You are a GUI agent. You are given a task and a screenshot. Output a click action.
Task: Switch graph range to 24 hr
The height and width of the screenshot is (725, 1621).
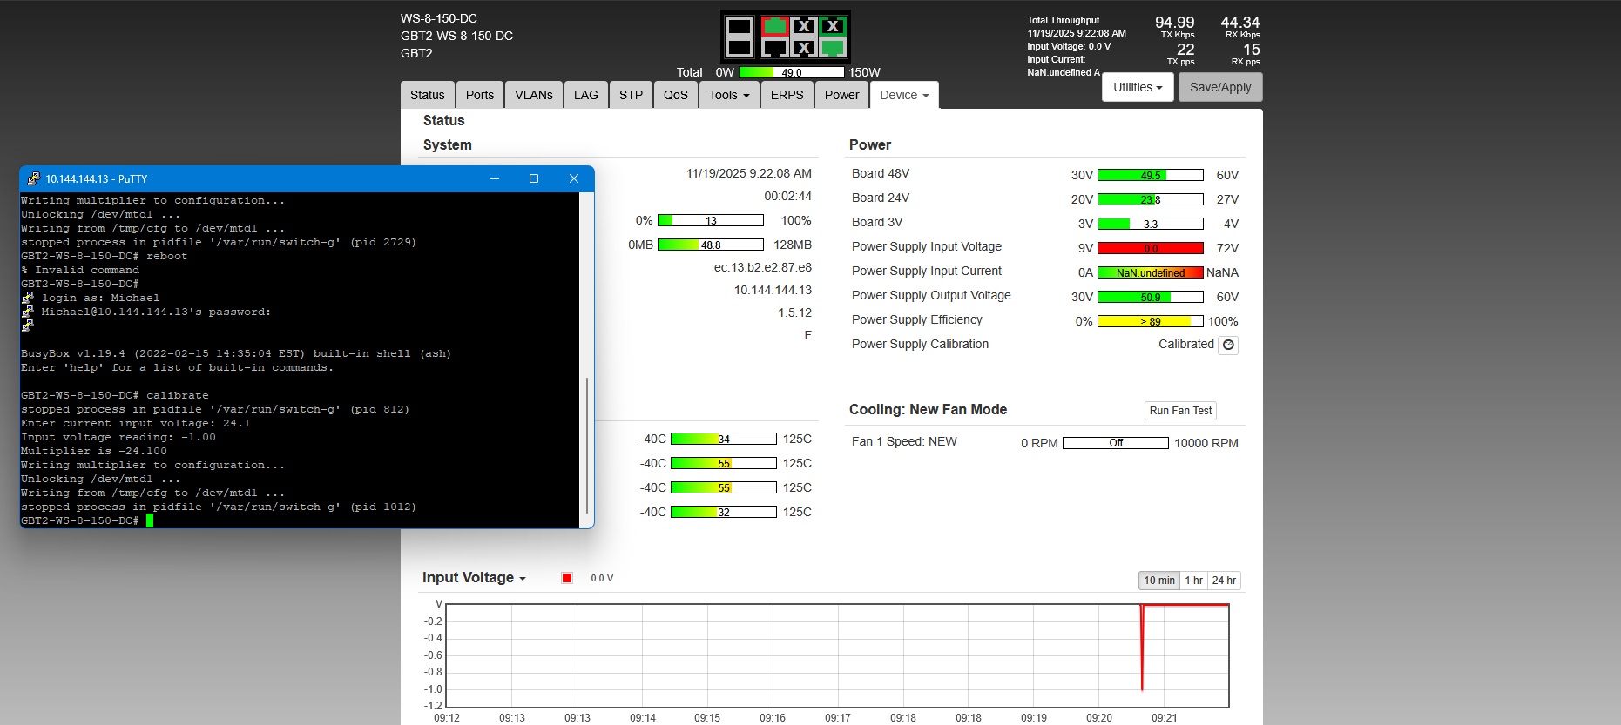[1224, 581]
